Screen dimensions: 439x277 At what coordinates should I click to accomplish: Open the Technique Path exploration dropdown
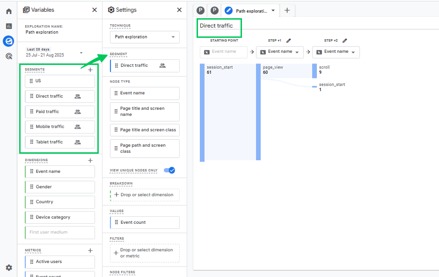(x=145, y=37)
